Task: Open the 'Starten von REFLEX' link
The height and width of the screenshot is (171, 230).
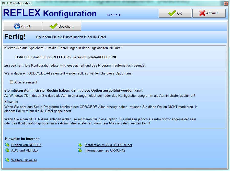Action: [26, 145]
